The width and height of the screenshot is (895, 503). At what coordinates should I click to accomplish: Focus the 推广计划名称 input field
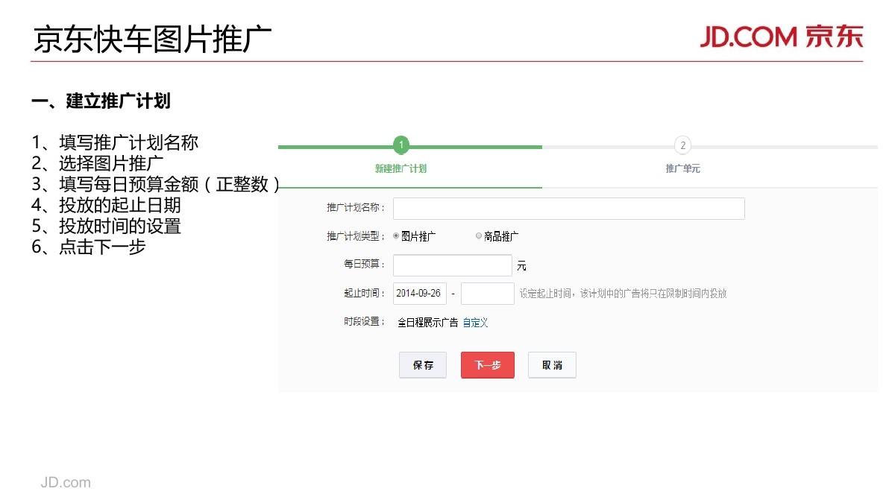569,209
